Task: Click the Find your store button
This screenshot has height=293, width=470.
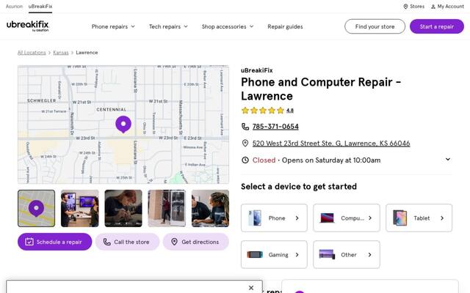Action: pyautogui.click(x=375, y=26)
